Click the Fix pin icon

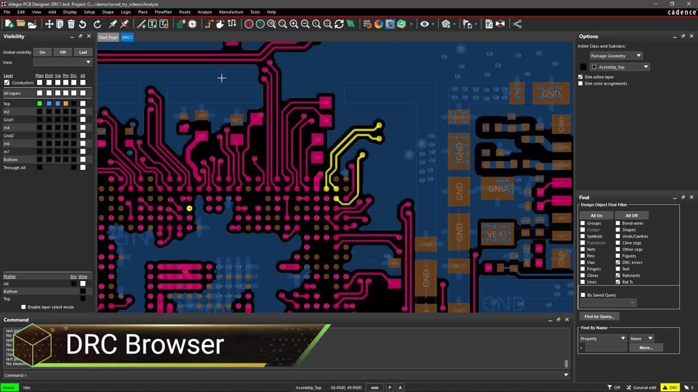[x=113, y=24]
